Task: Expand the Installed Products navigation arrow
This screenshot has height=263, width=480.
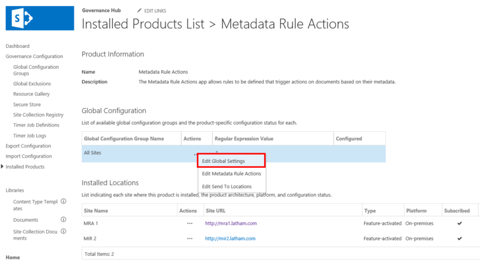Action: tap(2, 167)
